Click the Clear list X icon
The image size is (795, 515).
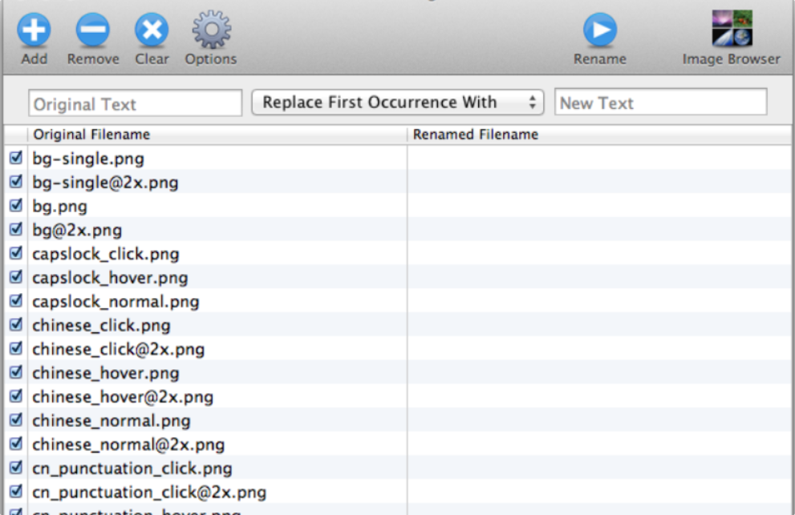coord(152,30)
